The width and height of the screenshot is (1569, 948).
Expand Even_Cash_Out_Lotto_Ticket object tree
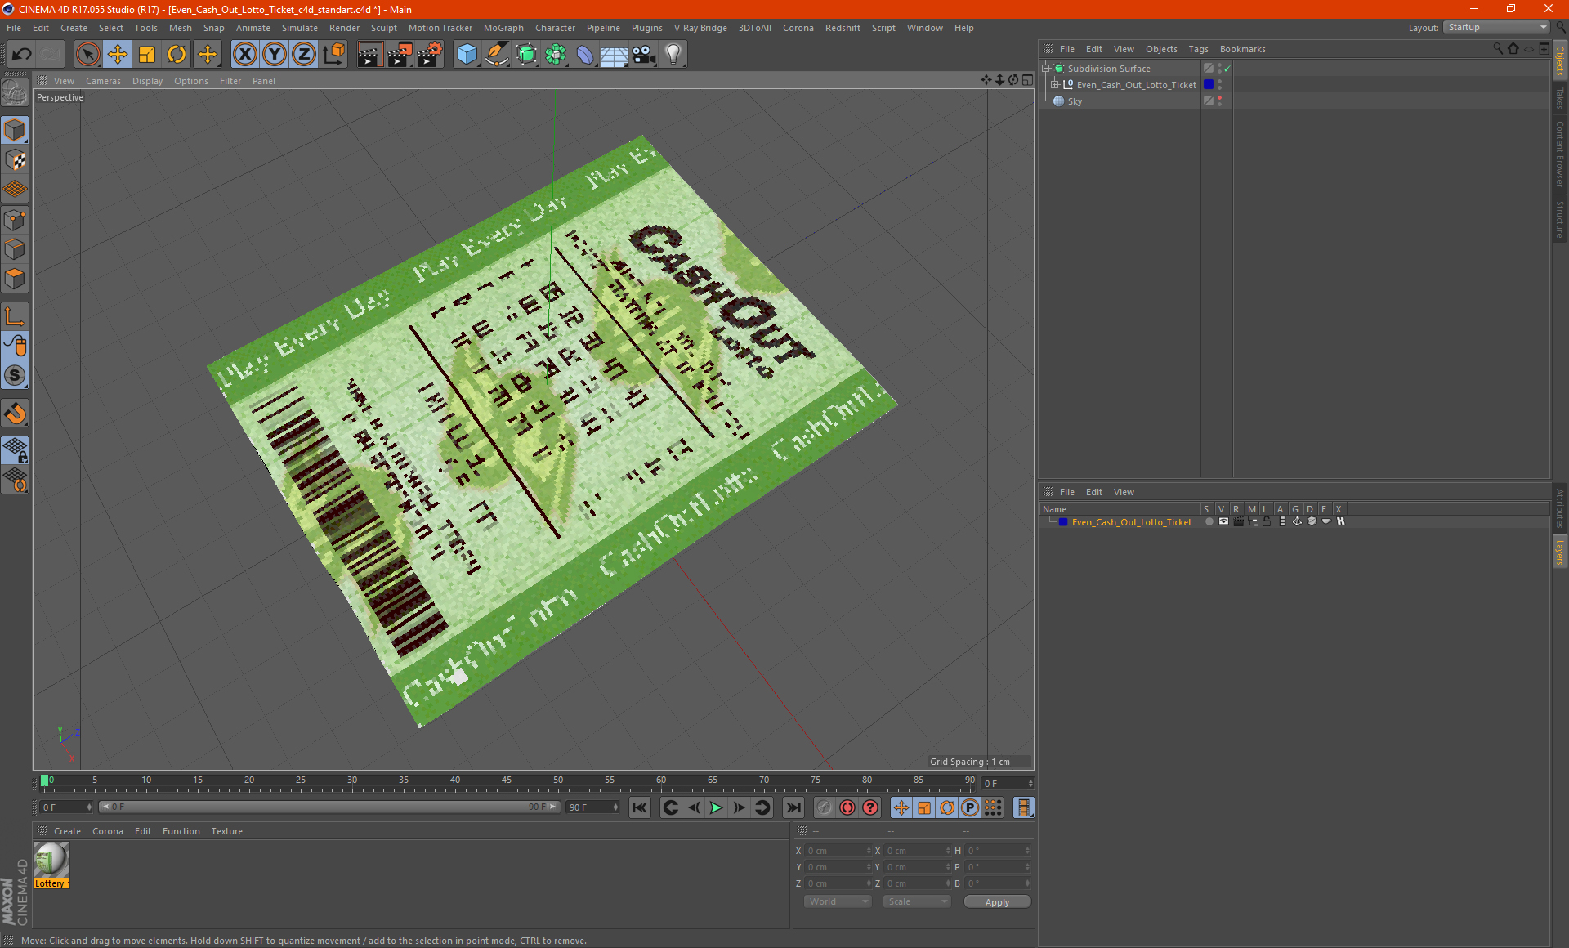[x=1055, y=84]
